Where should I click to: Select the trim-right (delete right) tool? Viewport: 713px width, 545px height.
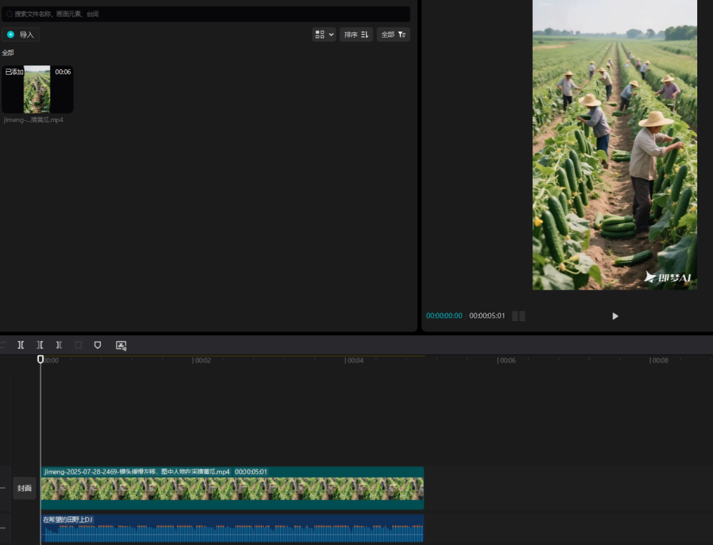coord(59,345)
